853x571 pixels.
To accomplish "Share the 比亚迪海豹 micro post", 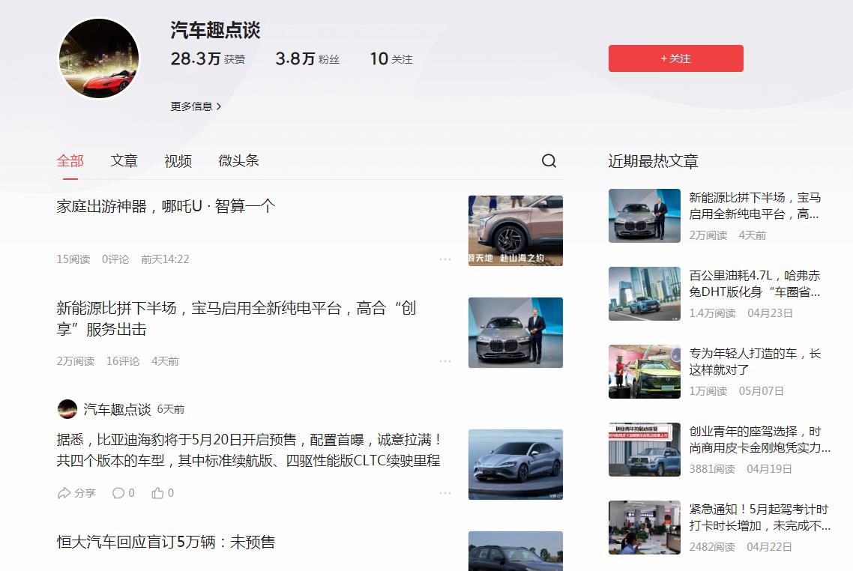I will [x=76, y=493].
